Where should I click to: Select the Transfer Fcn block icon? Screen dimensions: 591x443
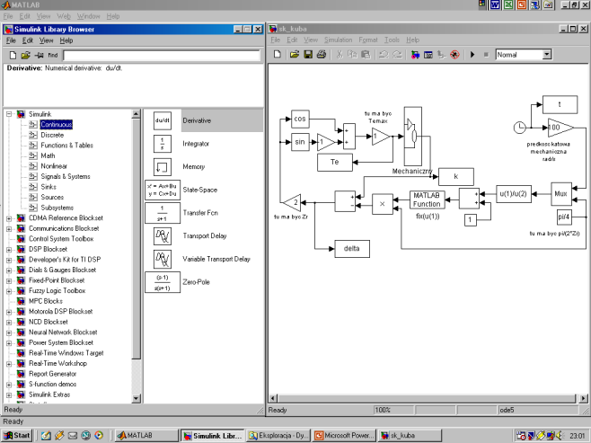(163, 213)
